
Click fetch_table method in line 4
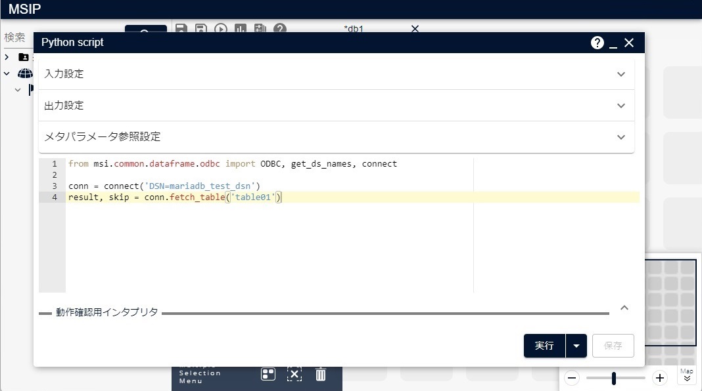197,197
